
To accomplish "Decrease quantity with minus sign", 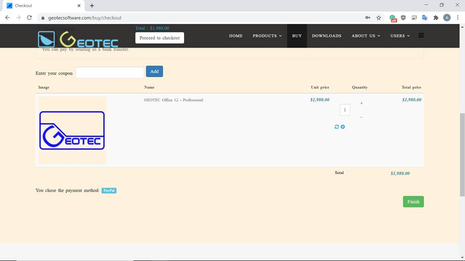I will tap(361, 117).
